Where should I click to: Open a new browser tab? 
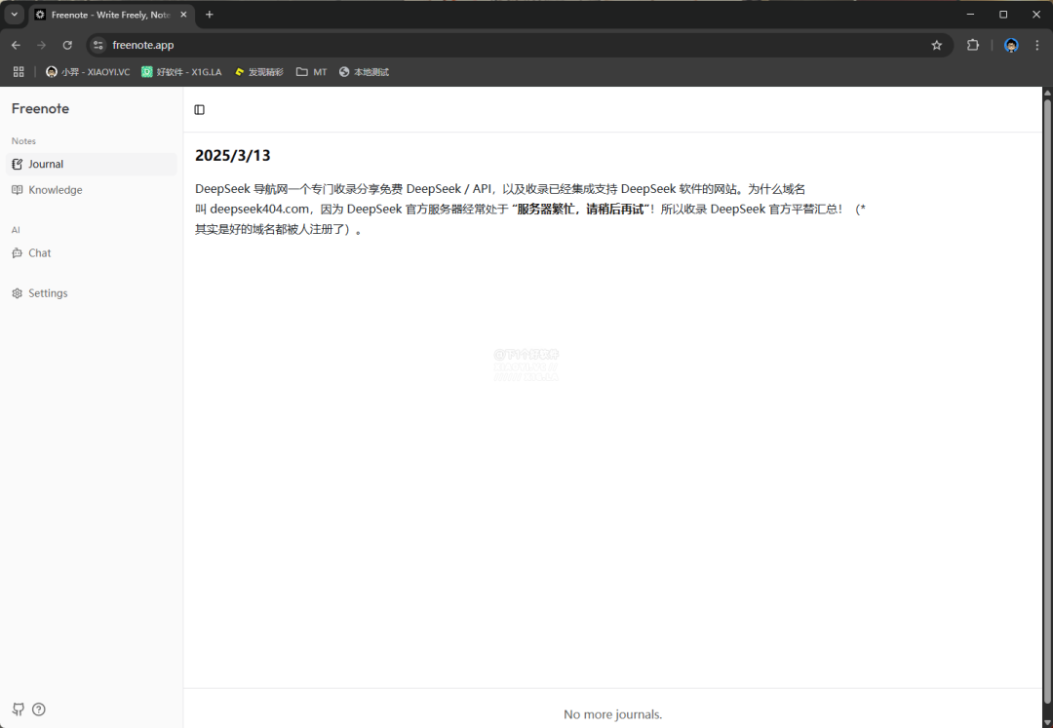[210, 14]
